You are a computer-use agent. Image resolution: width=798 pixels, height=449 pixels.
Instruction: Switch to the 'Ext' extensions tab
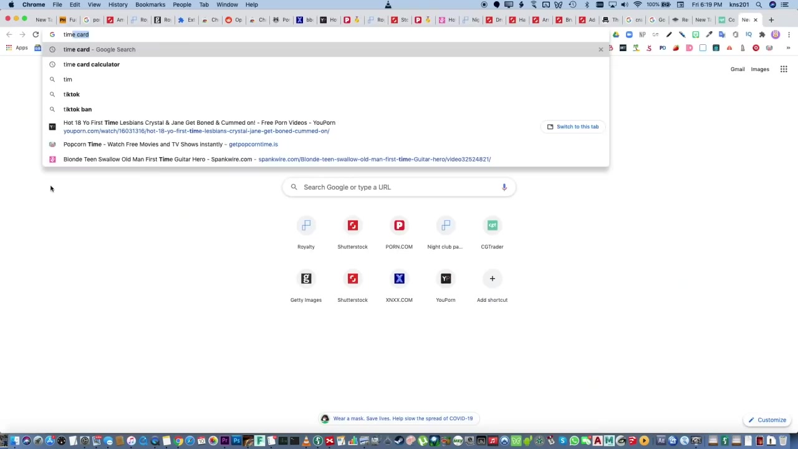187,20
